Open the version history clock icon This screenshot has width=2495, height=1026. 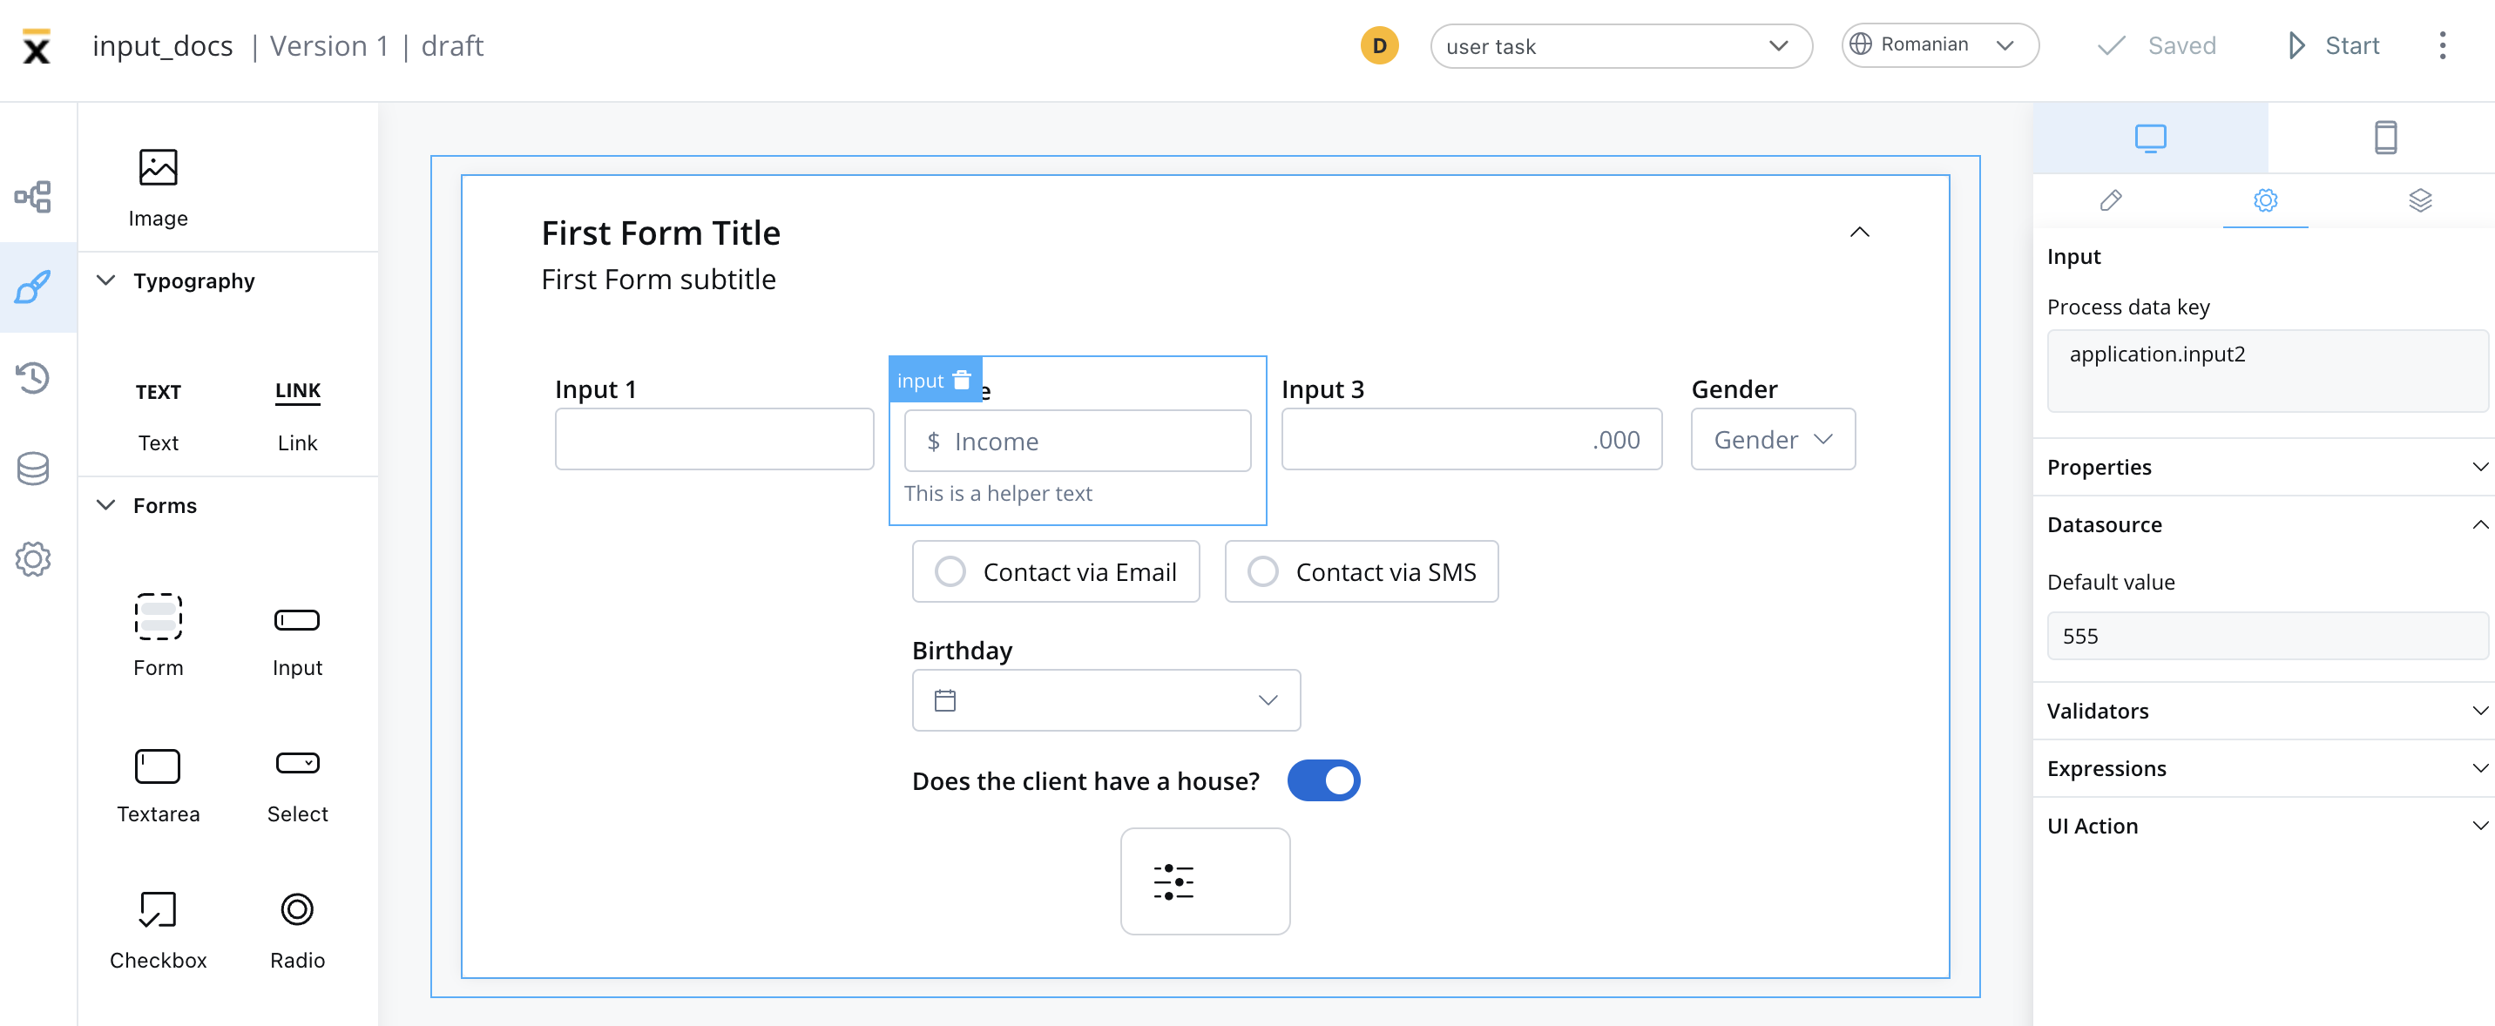33,377
